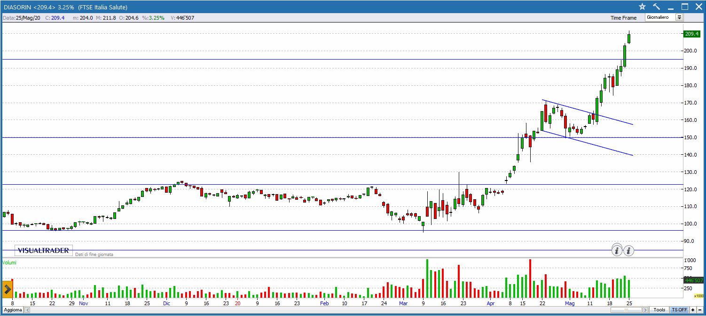Click the favorites star icon in title bar
Screen dimensions: 706x316
pyautogui.click(x=642, y=7)
